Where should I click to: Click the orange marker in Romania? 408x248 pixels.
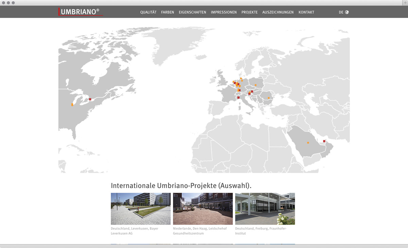268,98
